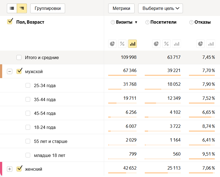The height and width of the screenshot is (177, 220).
Task: Toggle the Пол, Возраст header checkbox
Action: 10,21
